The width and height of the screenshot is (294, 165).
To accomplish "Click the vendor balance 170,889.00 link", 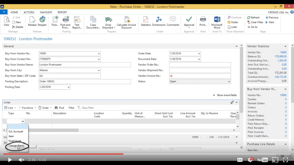I will [280, 57].
